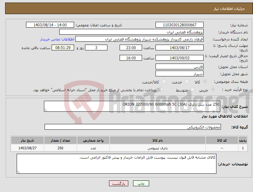Select the جزیی purchase type radio
253x192 pixels.
213,90
